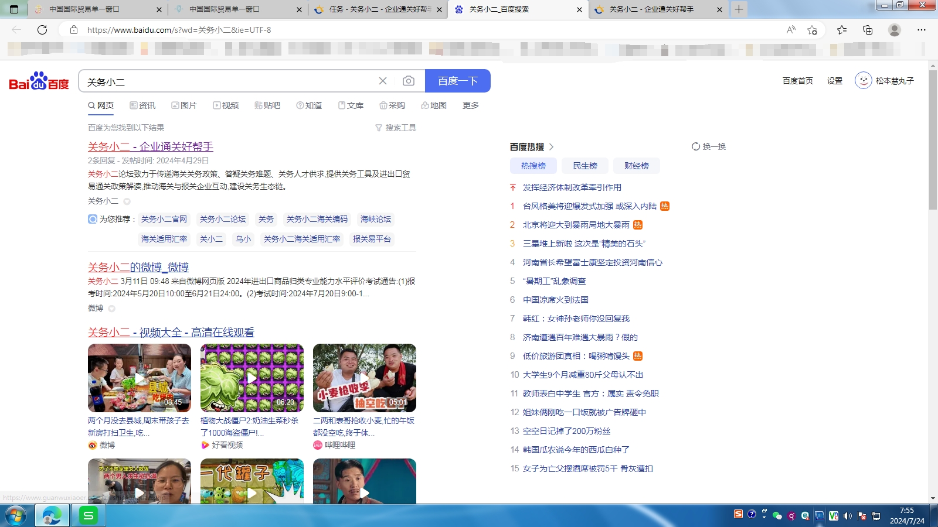938x527 pixels.
Task: Open WPS green app in taskbar
Action: click(89, 516)
